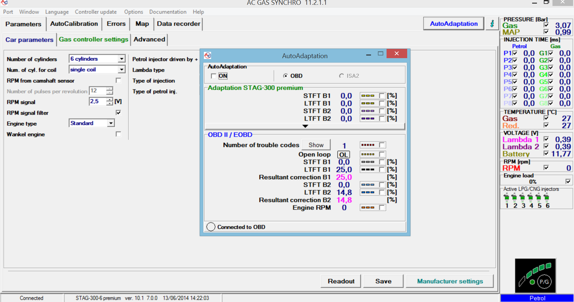Viewport: 574px width, 302px height.
Task: Click active LPG/CNG injector icon number 2
Action: [514, 197]
